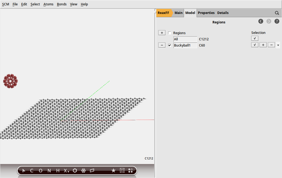
Task: Open the Selection options dropdown arrow
Action: coord(278,45)
